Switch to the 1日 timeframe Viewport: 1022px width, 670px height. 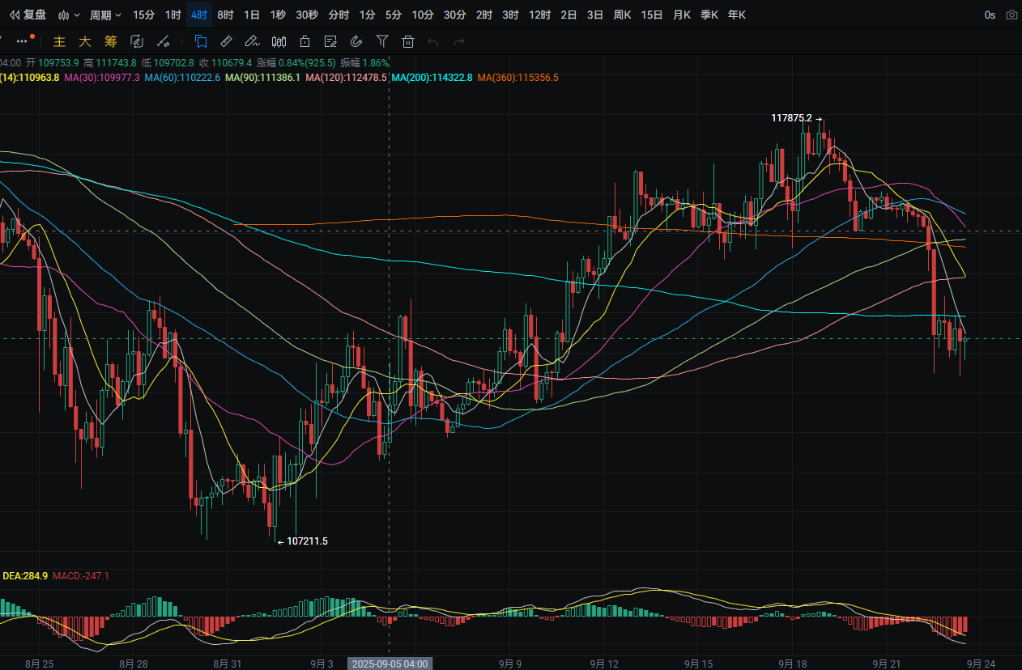(x=252, y=15)
